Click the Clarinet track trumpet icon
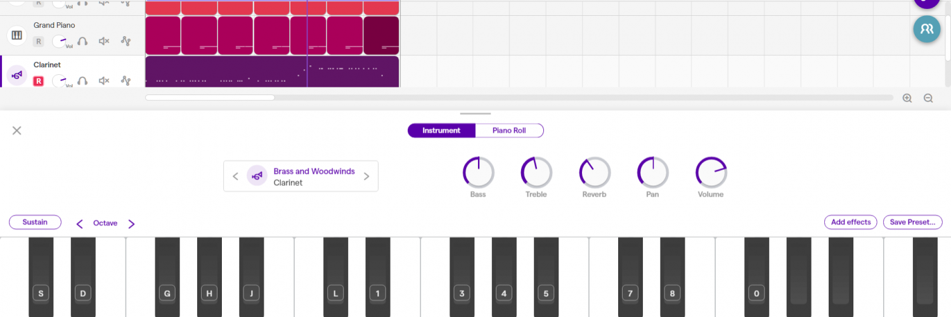The height and width of the screenshot is (317, 951). click(17, 75)
